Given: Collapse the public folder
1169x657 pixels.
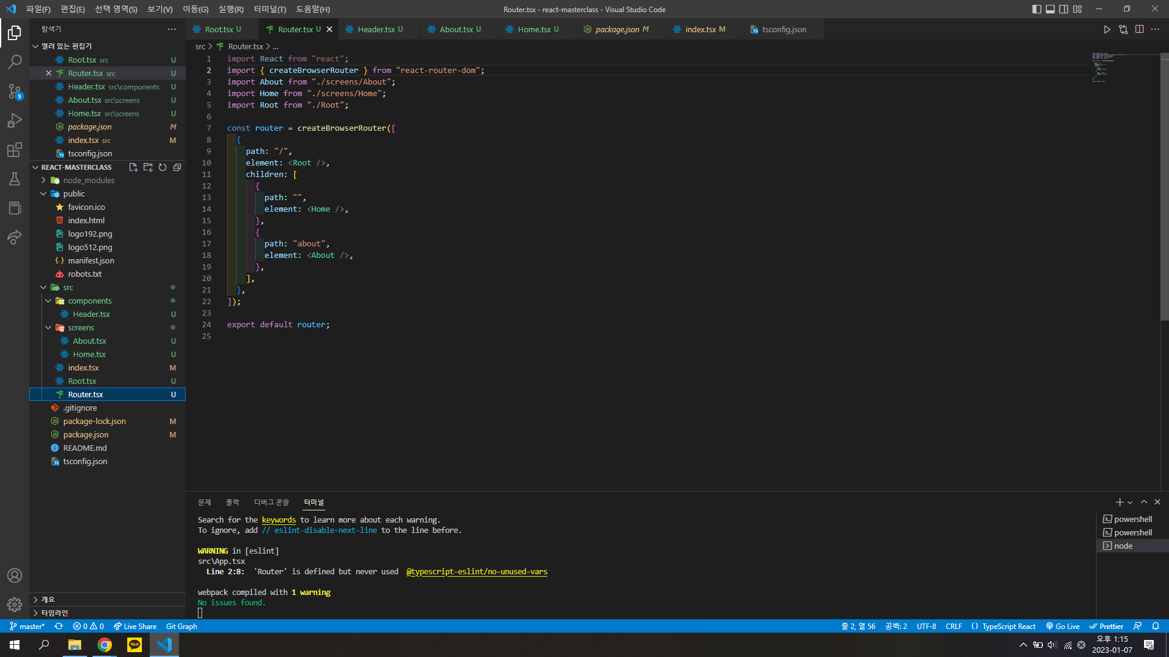Looking at the screenshot, I should pyautogui.click(x=44, y=193).
